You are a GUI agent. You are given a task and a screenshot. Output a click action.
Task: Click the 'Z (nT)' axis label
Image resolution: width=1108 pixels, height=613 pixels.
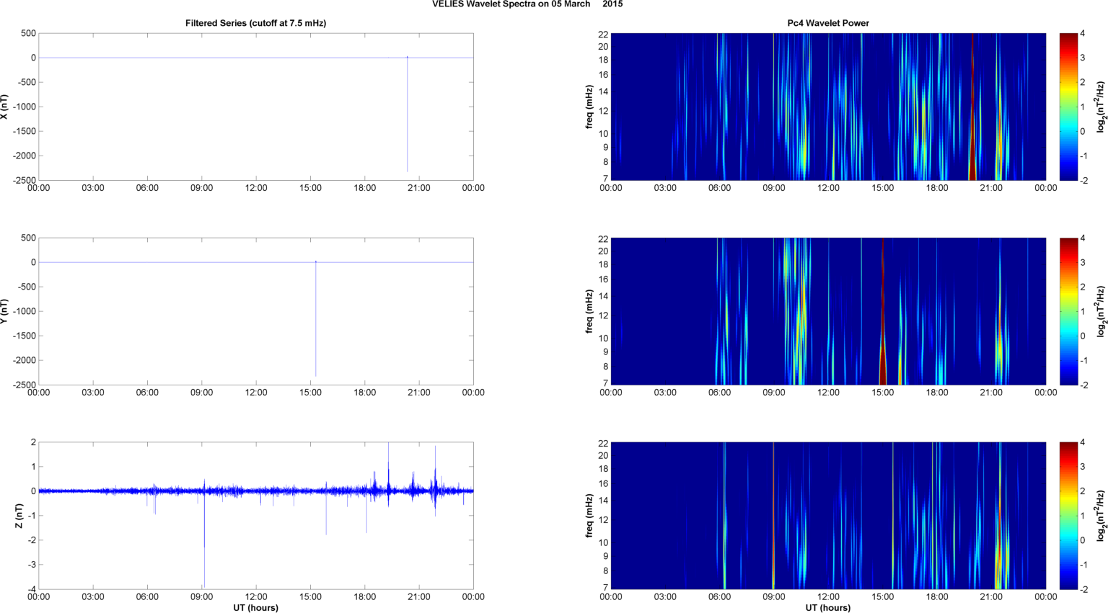19,516
